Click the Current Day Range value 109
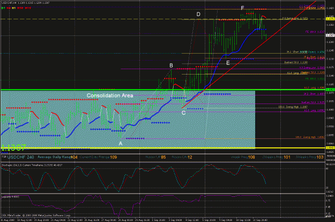335x222 pixels. [x=114, y=157]
